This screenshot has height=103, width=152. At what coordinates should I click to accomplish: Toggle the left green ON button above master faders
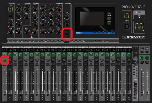pos(142,58)
